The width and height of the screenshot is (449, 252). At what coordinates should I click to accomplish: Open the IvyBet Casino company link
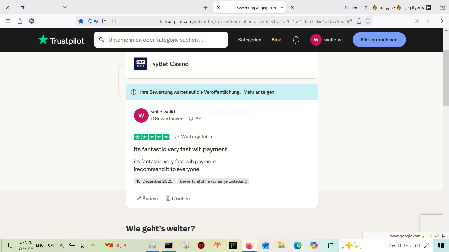170,64
